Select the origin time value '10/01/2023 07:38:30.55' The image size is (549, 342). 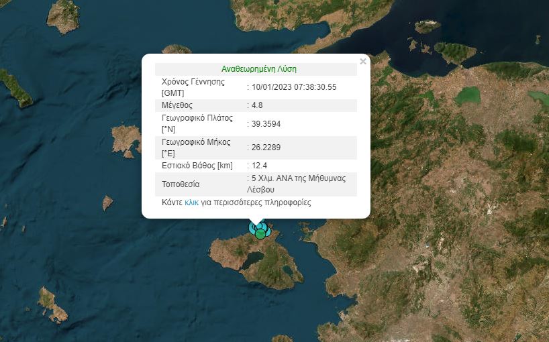pos(294,87)
